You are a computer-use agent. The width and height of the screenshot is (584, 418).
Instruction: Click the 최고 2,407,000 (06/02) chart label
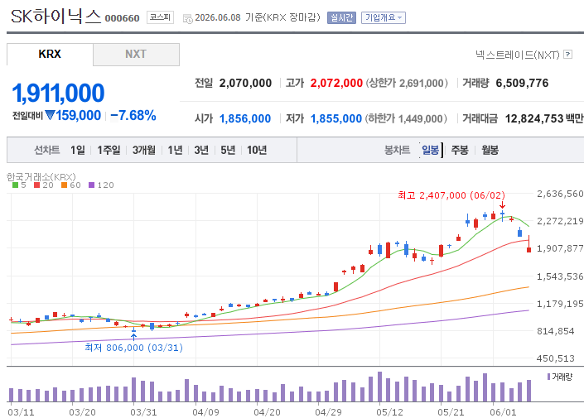pyautogui.click(x=451, y=195)
